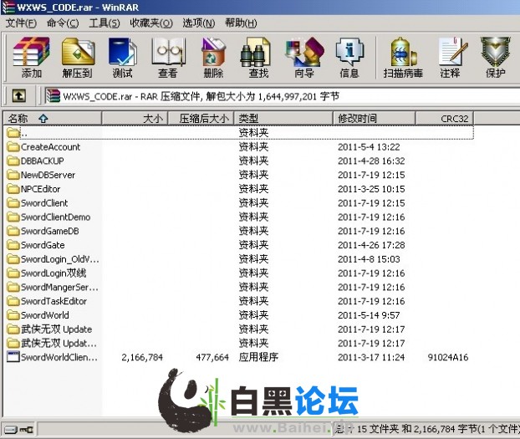Select the SwordGameDB folder row

tap(239, 231)
